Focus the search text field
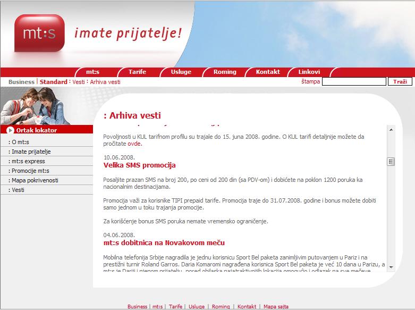Screen dimensions: 415x310 tap(354, 81)
